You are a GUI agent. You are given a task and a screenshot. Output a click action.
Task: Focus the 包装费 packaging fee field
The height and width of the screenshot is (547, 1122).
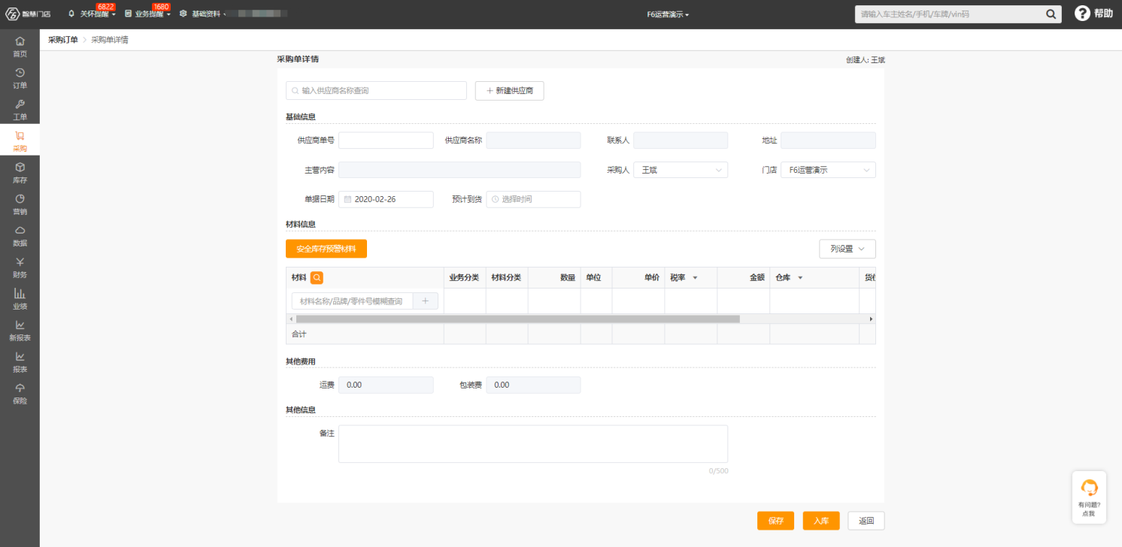pyautogui.click(x=533, y=385)
